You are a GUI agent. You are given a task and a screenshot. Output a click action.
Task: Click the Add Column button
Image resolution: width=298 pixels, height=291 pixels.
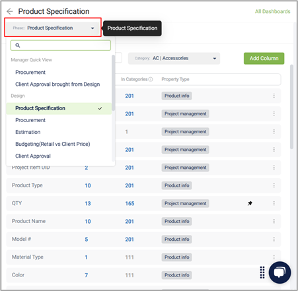[x=264, y=58]
